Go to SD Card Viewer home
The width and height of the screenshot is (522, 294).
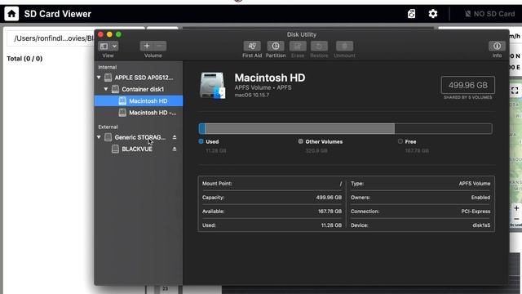pyautogui.click(x=11, y=14)
